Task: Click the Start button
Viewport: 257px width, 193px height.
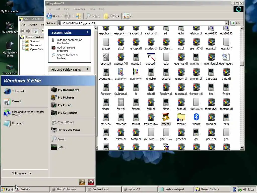Action: 7,189
